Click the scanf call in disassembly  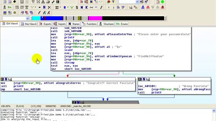coord(69,50)
